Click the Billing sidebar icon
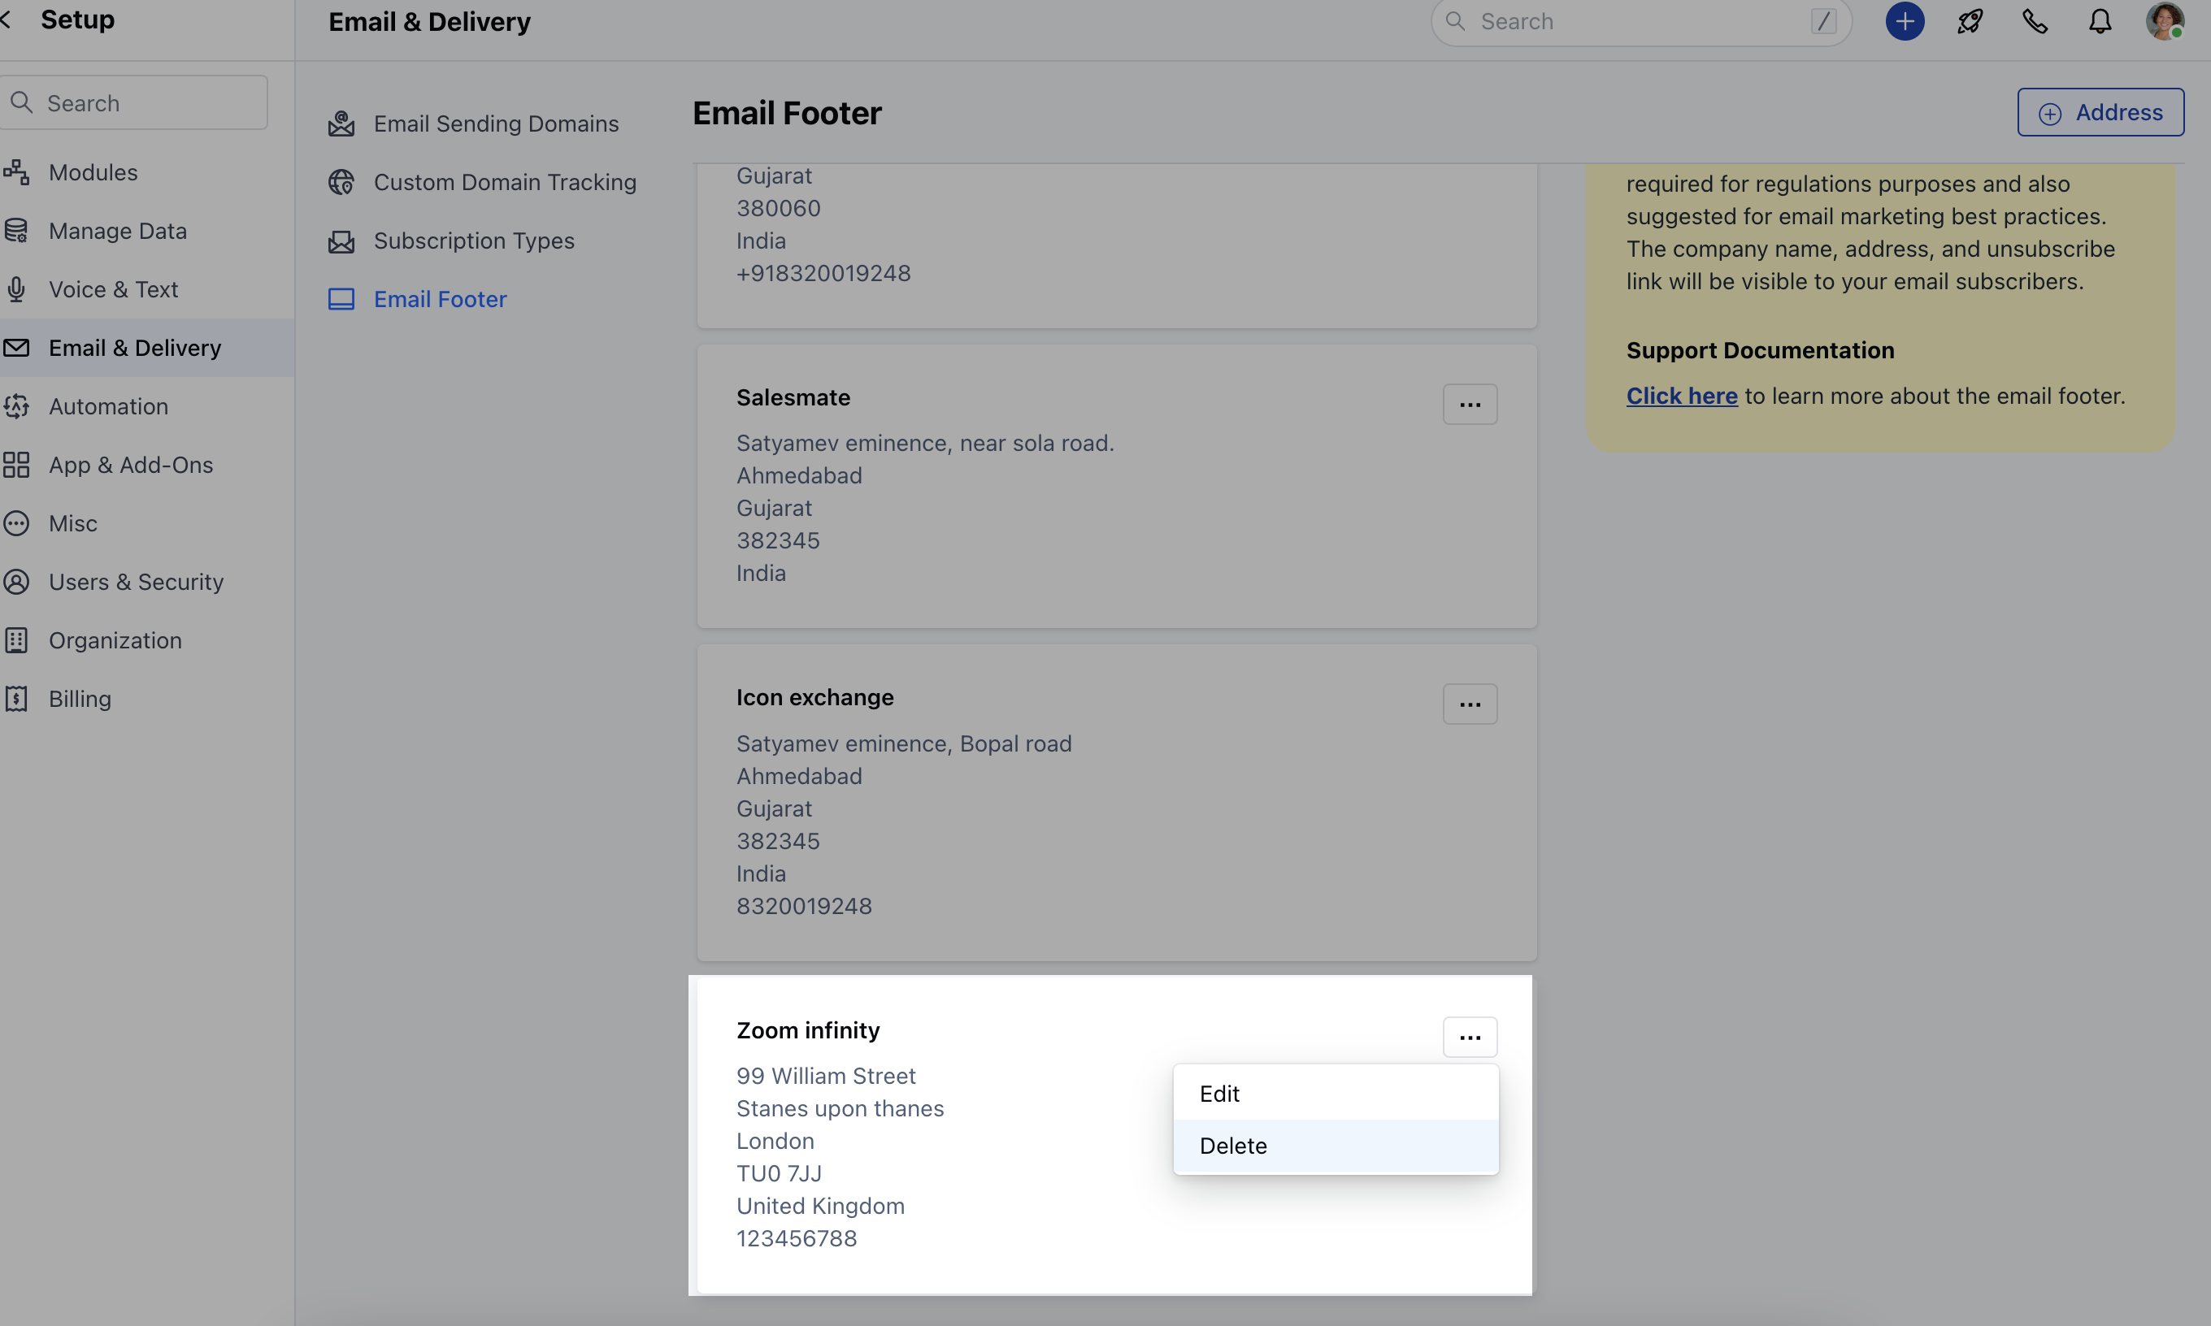The image size is (2211, 1326). [x=17, y=699]
